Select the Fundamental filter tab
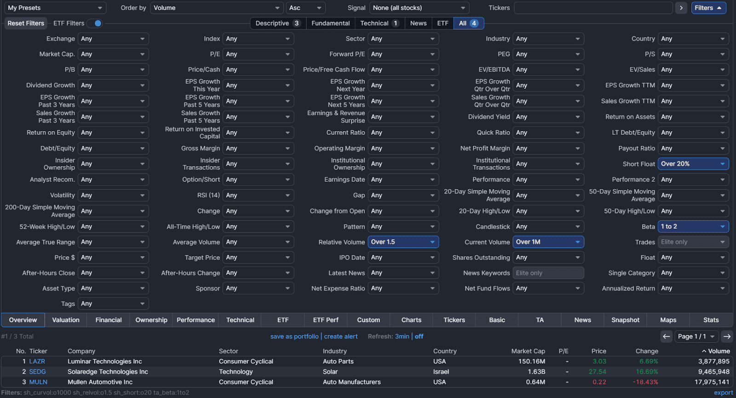 331,23
